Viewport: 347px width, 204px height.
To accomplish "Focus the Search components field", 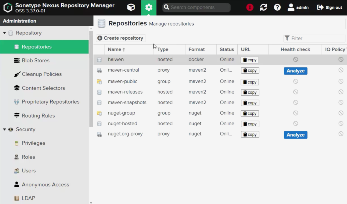I will 196,7.
